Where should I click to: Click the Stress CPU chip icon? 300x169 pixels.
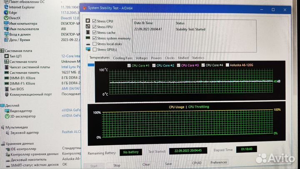[88, 20]
